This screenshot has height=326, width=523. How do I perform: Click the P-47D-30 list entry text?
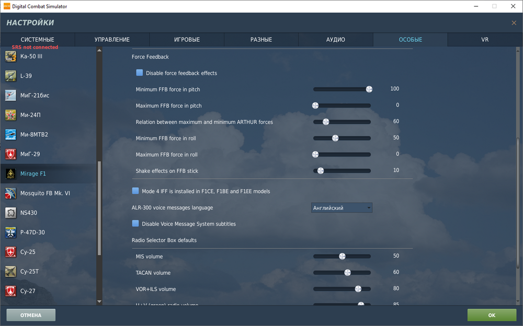pyautogui.click(x=32, y=232)
